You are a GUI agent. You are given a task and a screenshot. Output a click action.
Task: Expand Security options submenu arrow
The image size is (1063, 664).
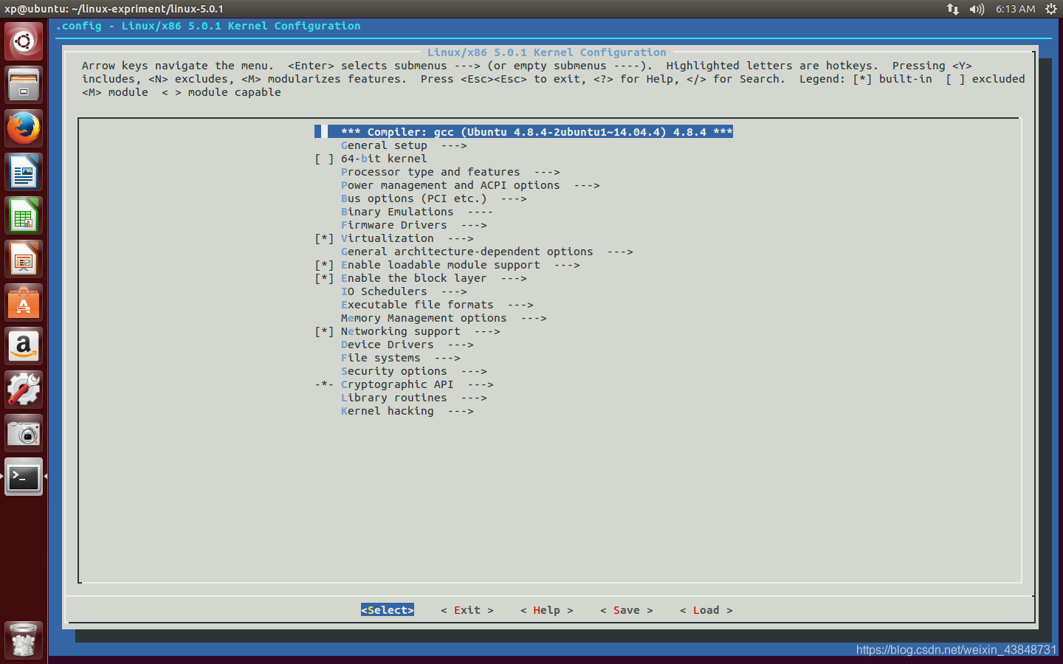[474, 371]
